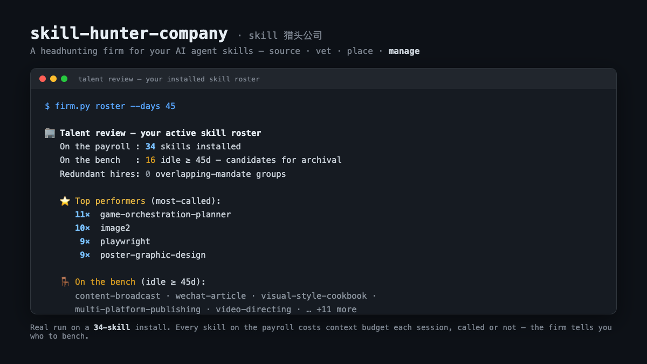Click the command line 'firm.py roster --days 45'
Viewport: 647px width, 364px height.
pyautogui.click(x=115, y=106)
